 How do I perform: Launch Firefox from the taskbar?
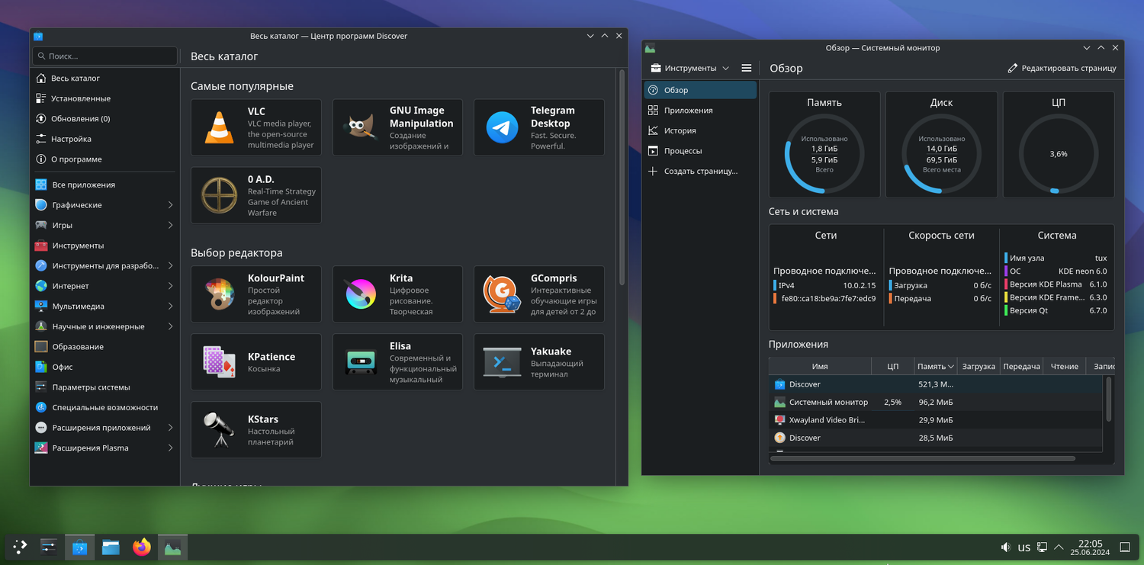point(142,547)
